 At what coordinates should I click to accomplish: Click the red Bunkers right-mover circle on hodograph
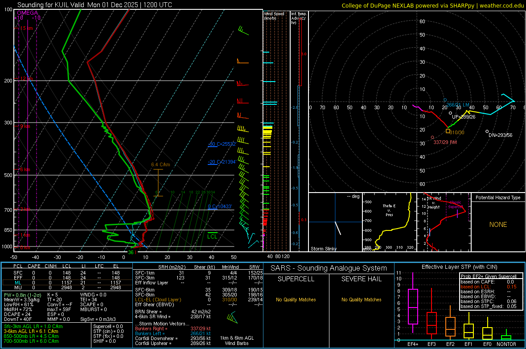point(432,137)
